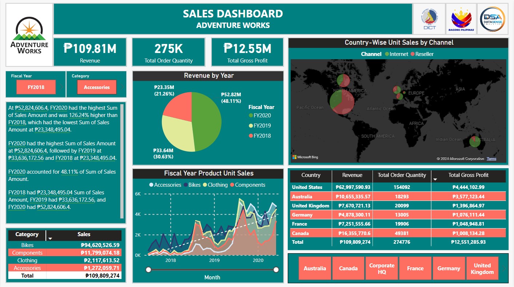This screenshot has width=514, height=287.
Task: Sort by the Category column header
Action: 27,234
